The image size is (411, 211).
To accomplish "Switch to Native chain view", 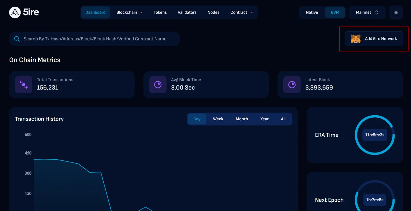I will tap(312, 12).
